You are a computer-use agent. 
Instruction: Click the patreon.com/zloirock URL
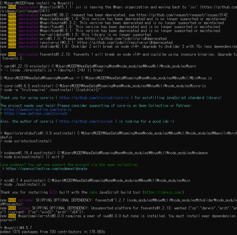(x=36, y=113)
